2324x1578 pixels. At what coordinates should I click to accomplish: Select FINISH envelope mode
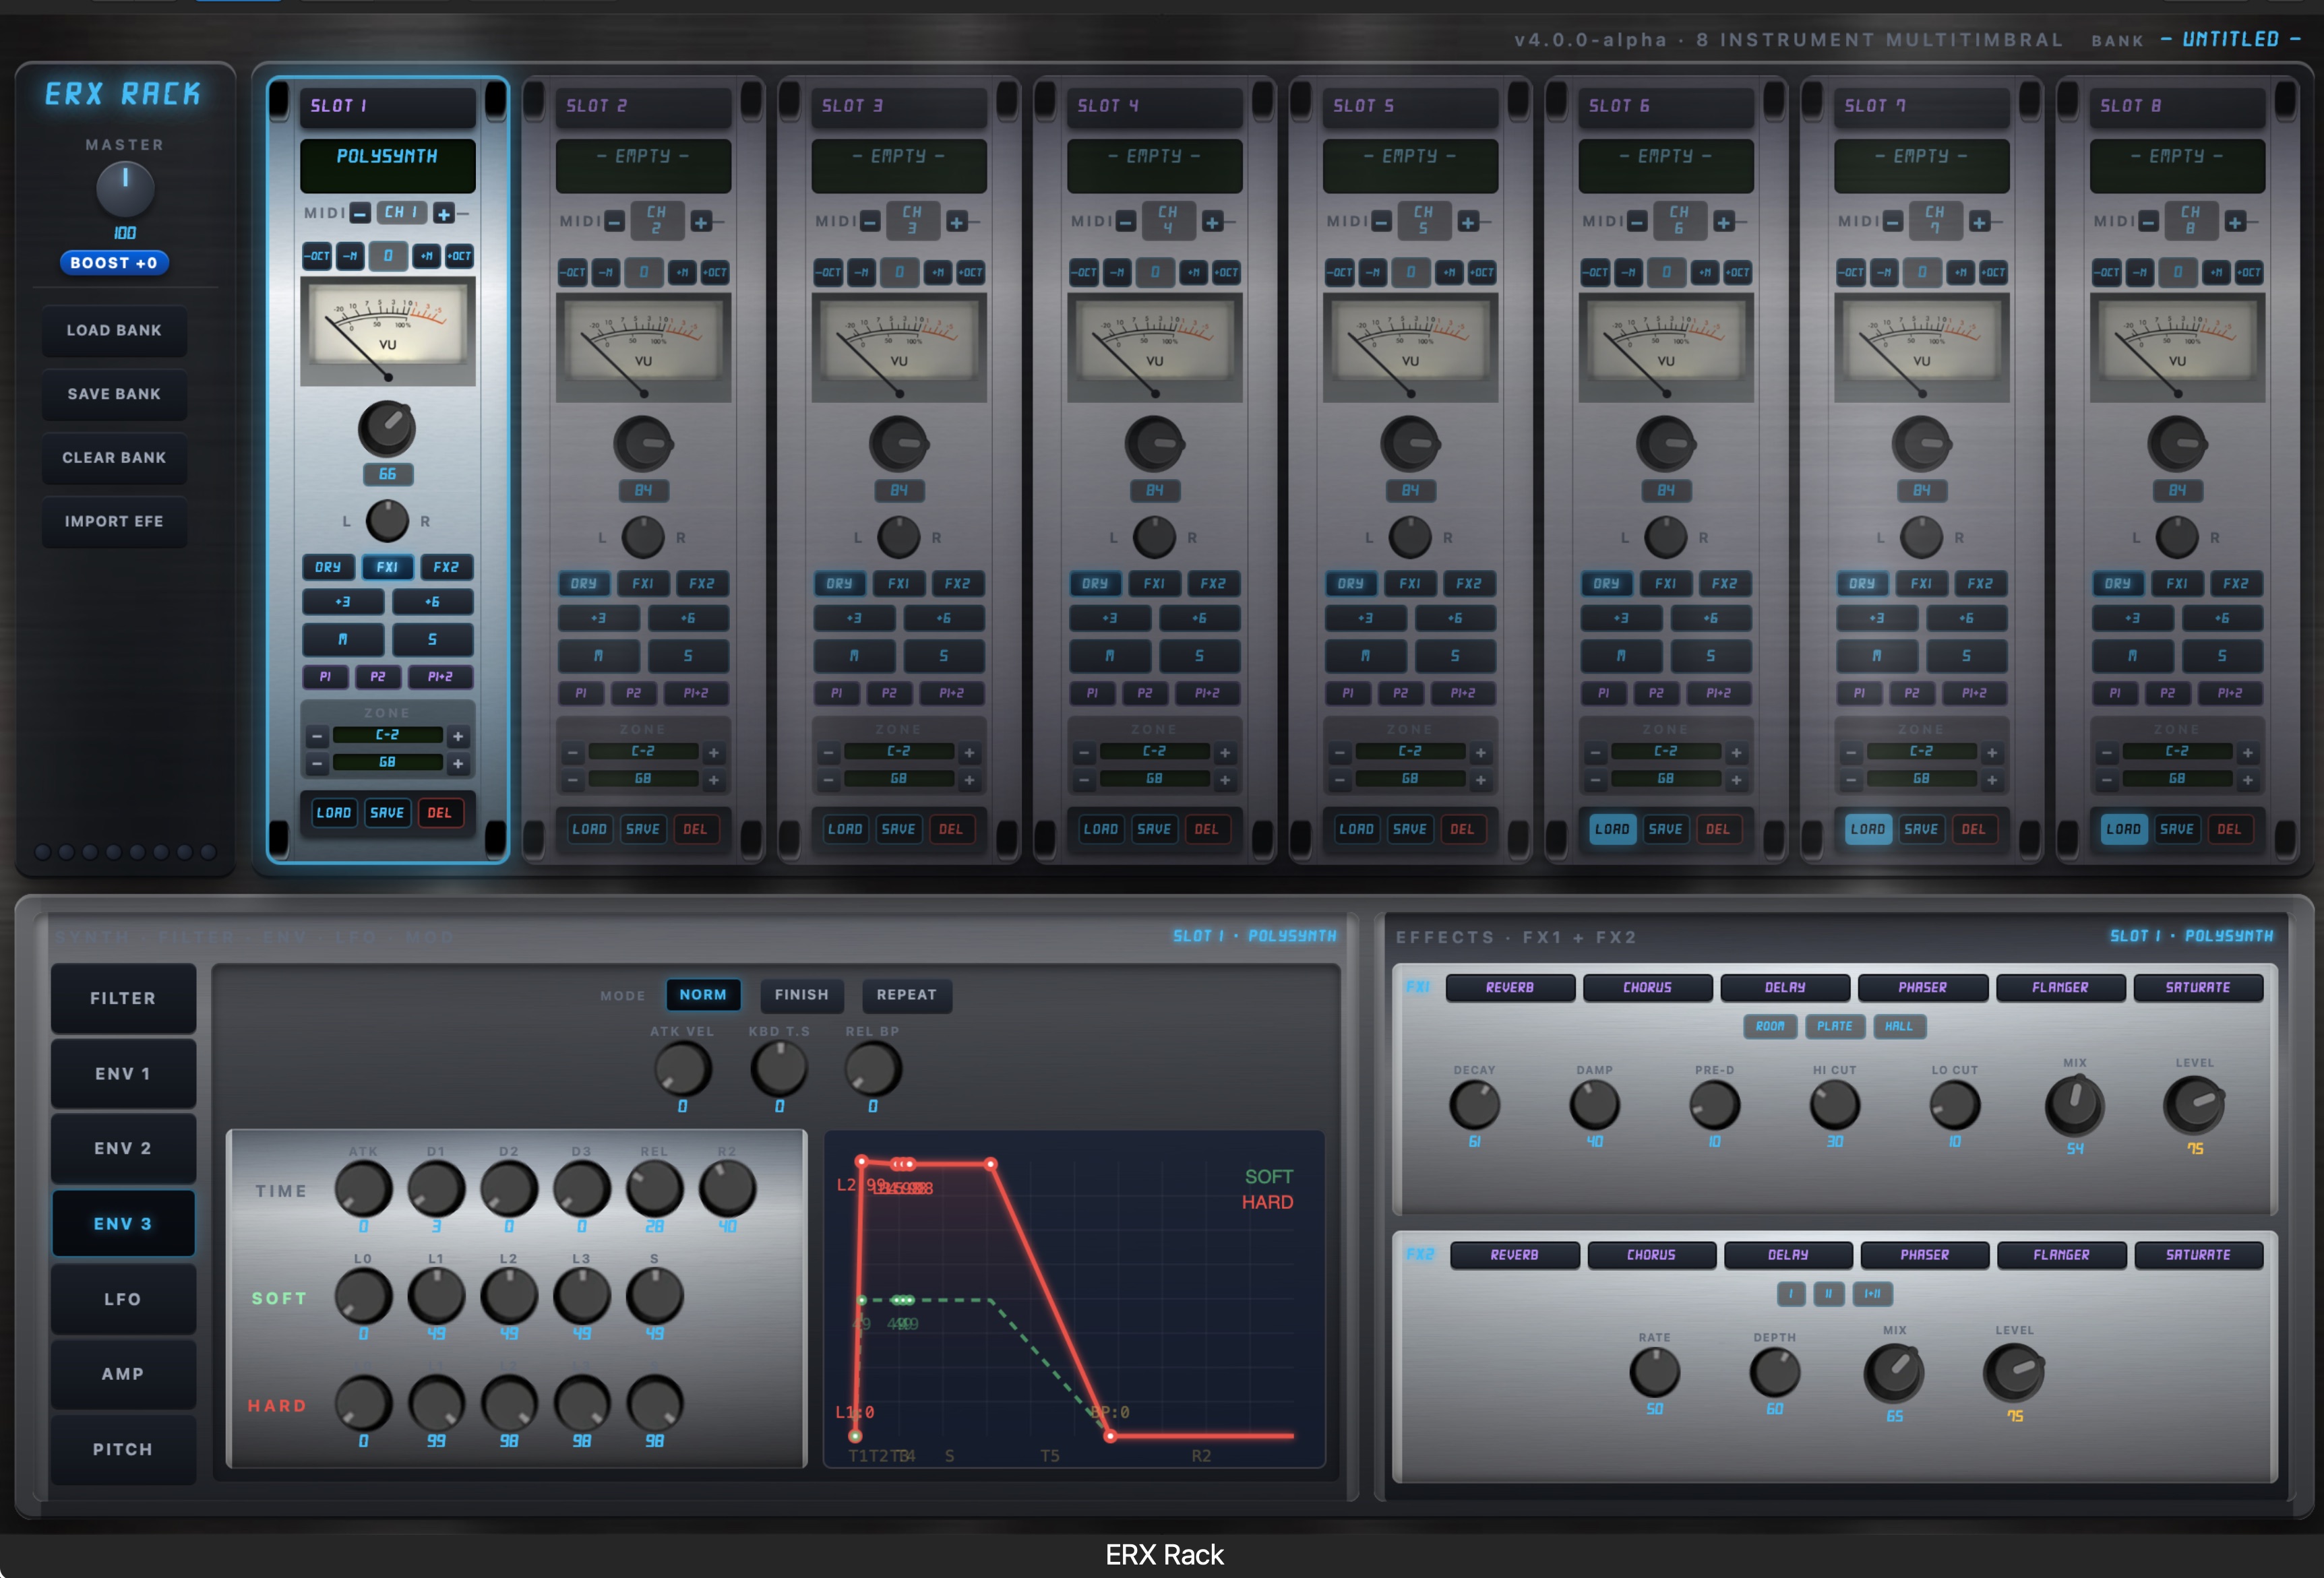click(x=802, y=995)
